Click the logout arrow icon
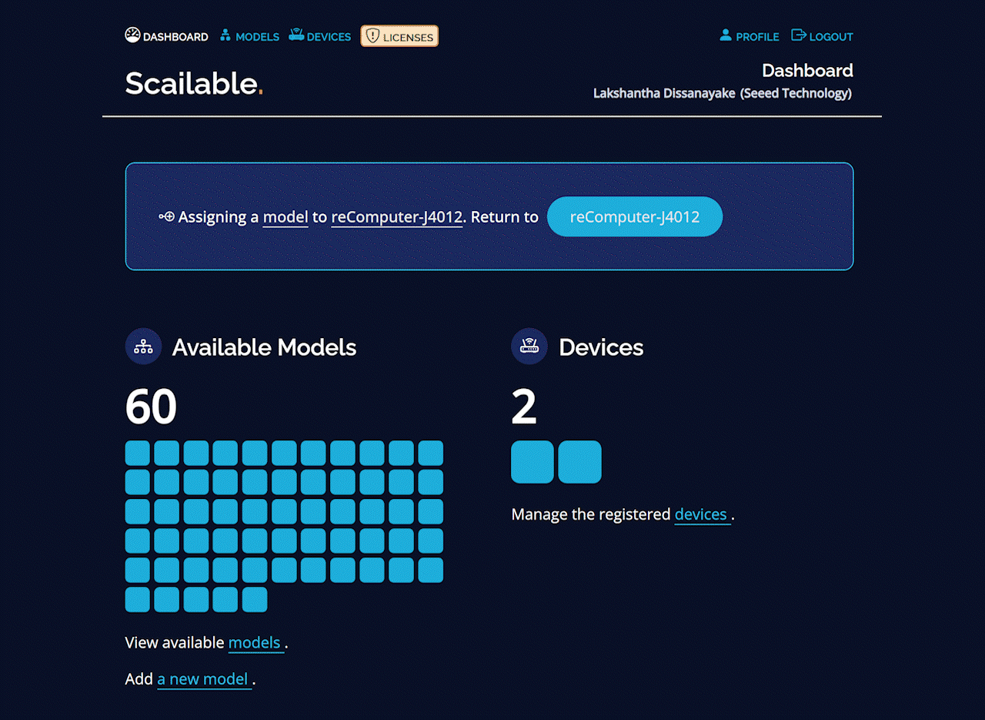This screenshot has height=720, width=985. (799, 35)
